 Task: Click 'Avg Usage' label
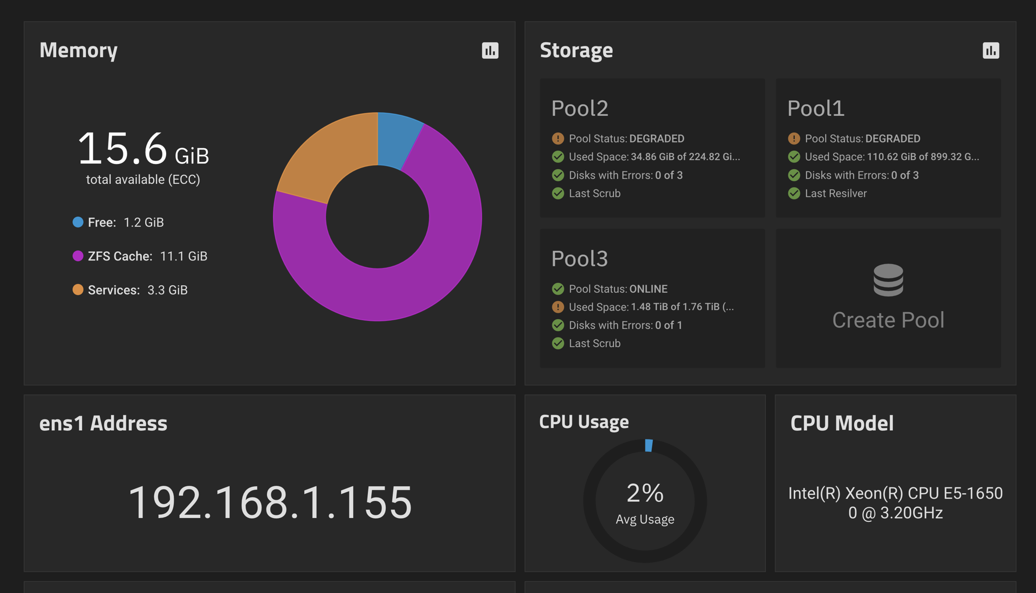(x=645, y=519)
